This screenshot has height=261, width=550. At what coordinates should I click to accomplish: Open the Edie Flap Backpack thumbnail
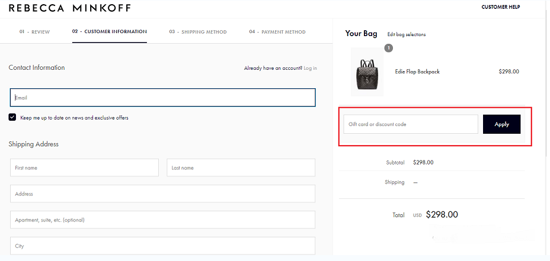(367, 72)
